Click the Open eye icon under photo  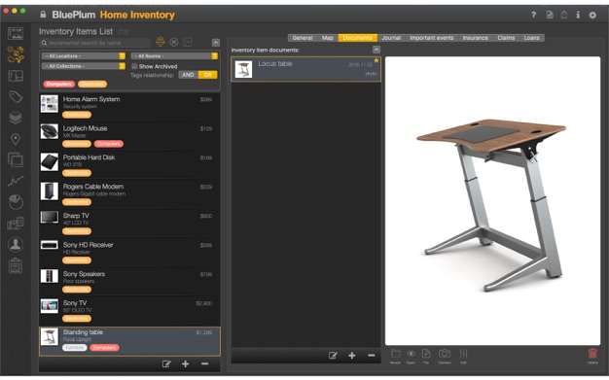[411, 356]
